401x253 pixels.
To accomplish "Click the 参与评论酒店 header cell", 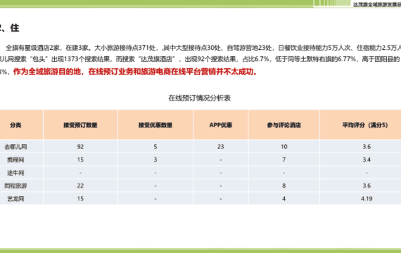I will [x=284, y=125].
